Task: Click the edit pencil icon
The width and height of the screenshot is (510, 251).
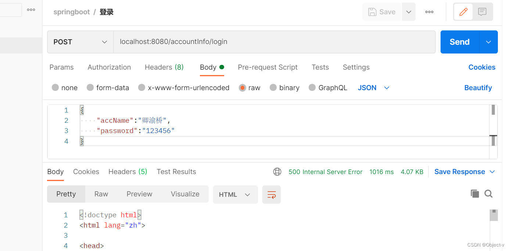Action: click(x=463, y=12)
